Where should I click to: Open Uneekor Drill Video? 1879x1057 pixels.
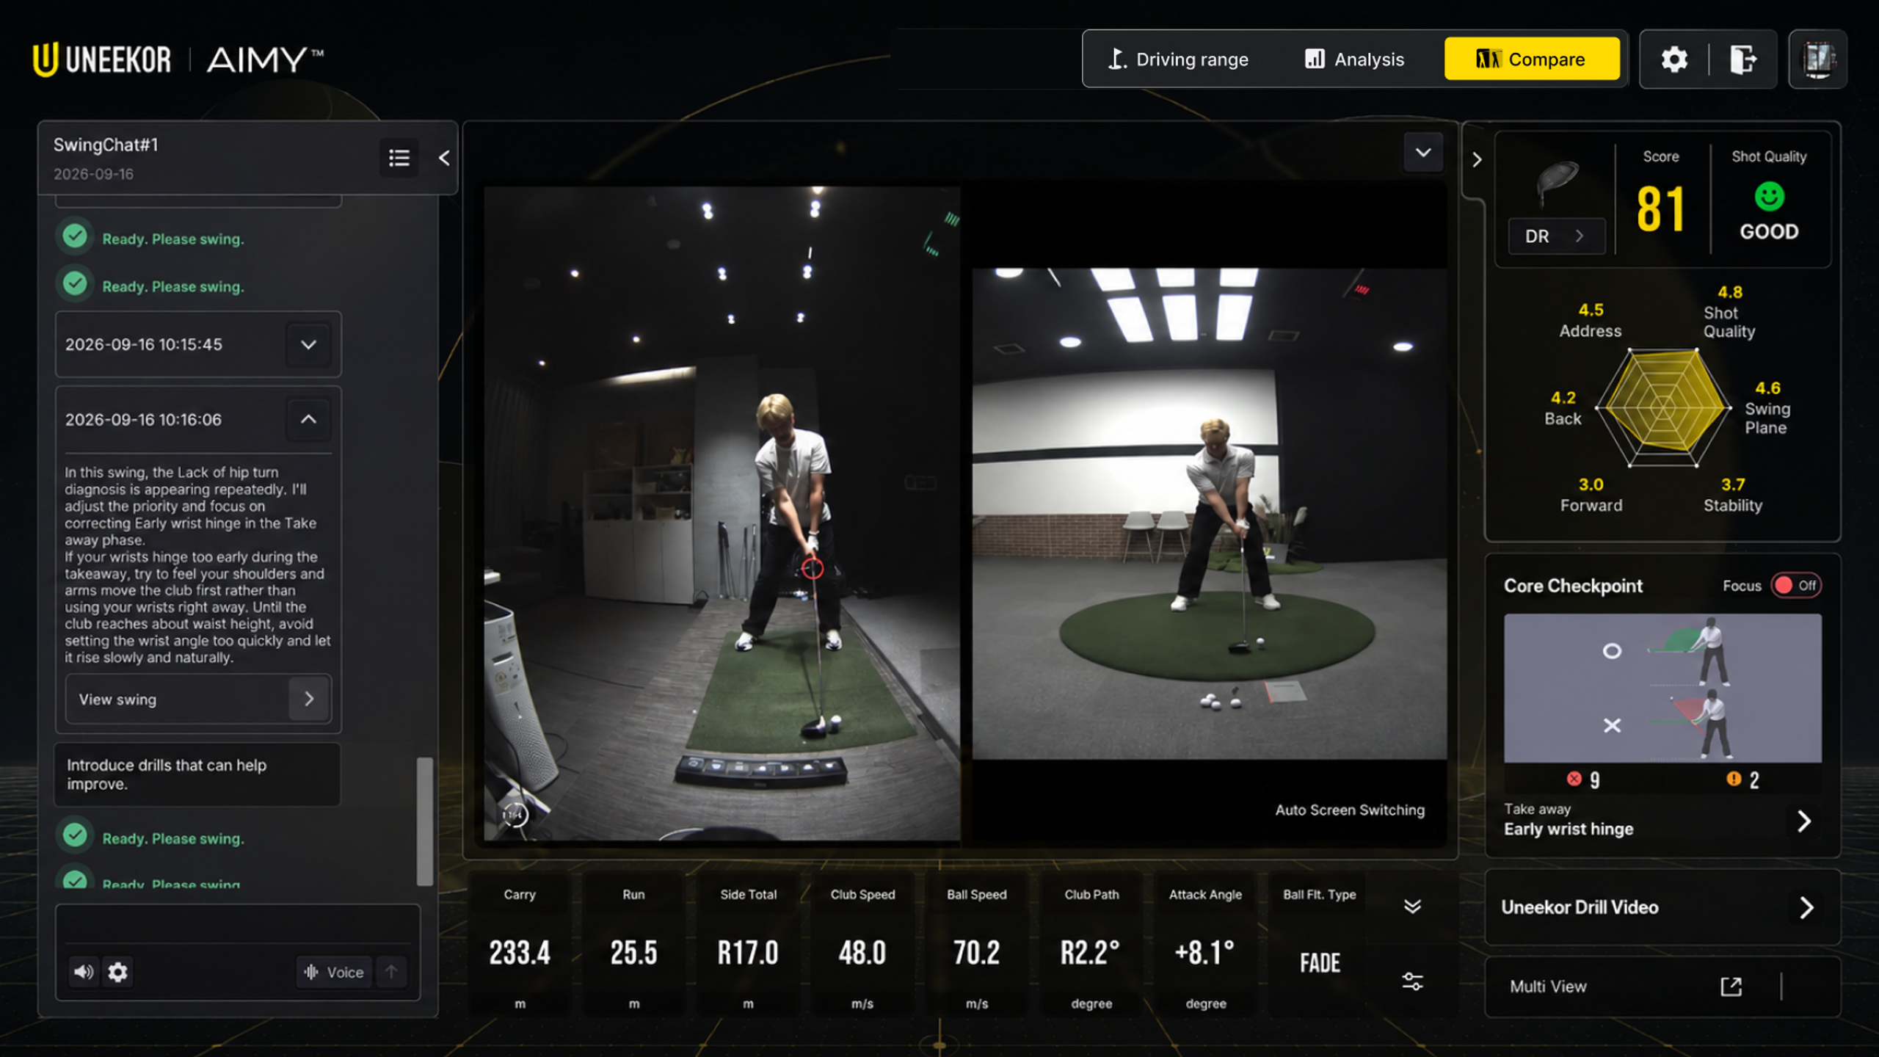pyautogui.click(x=1662, y=907)
